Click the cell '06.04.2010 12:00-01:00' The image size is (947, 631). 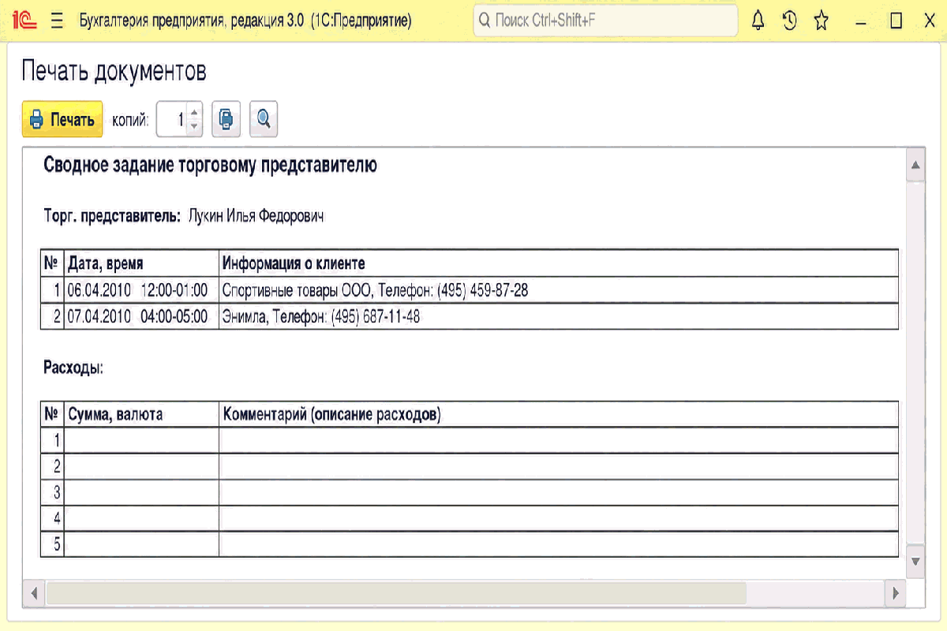tap(140, 290)
